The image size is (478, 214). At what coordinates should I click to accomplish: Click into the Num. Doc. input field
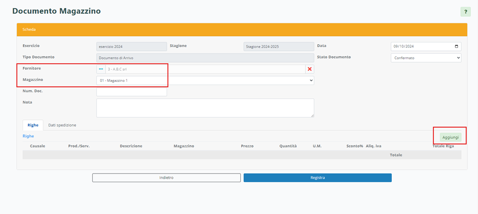click(131, 91)
